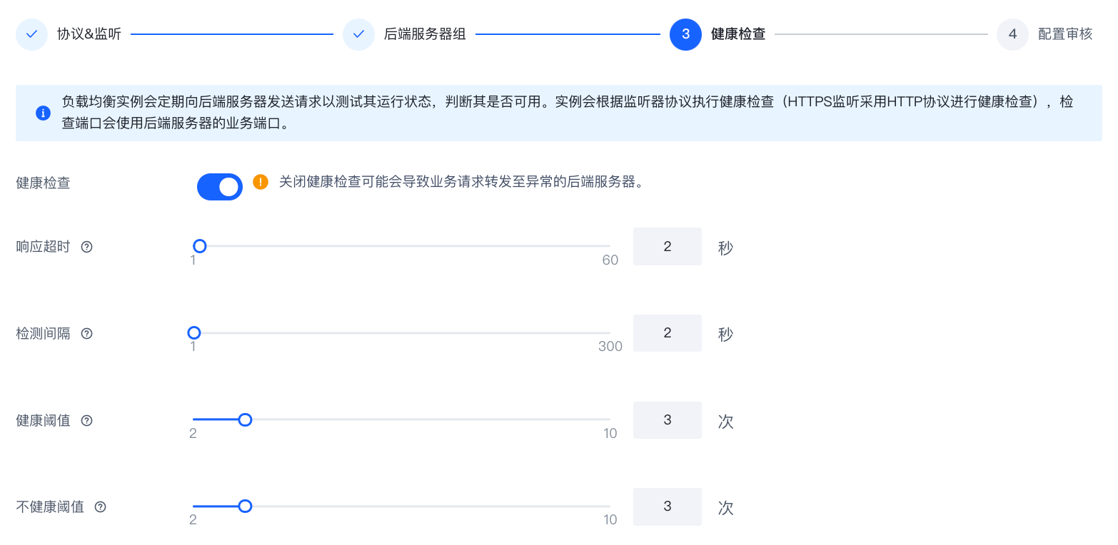The image size is (1118, 545).
Task: Click the step 4 circle for 配置审核
Action: pyautogui.click(x=1012, y=34)
